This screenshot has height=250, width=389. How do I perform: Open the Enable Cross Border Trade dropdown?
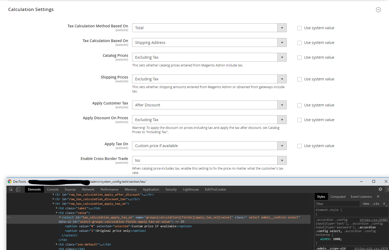(x=209, y=161)
